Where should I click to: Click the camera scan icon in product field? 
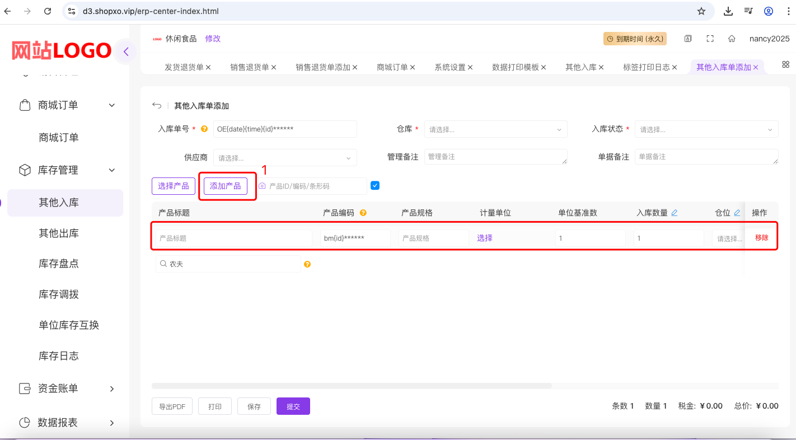tap(262, 186)
